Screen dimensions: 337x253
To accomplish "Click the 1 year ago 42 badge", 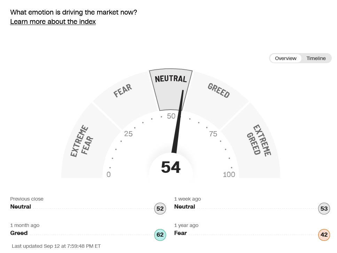I will click(324, 235).
